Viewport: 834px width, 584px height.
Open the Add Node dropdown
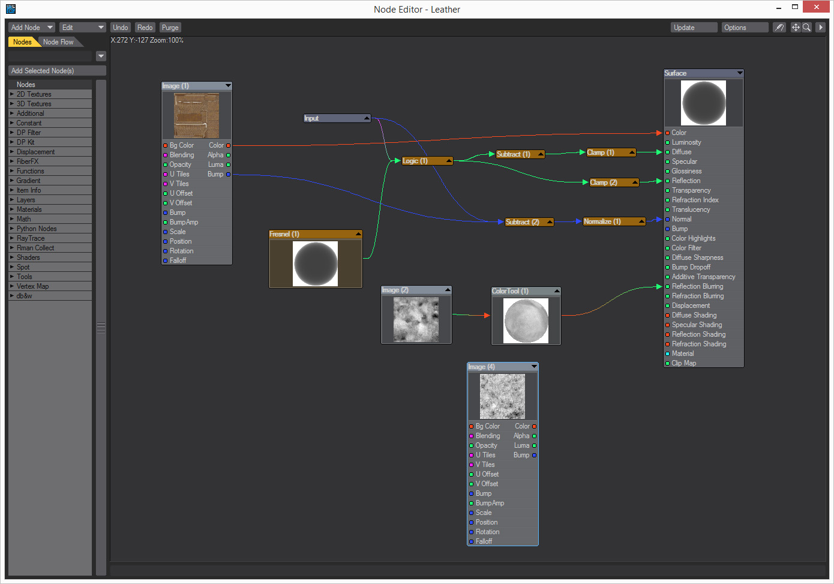[x=32, y=28]
